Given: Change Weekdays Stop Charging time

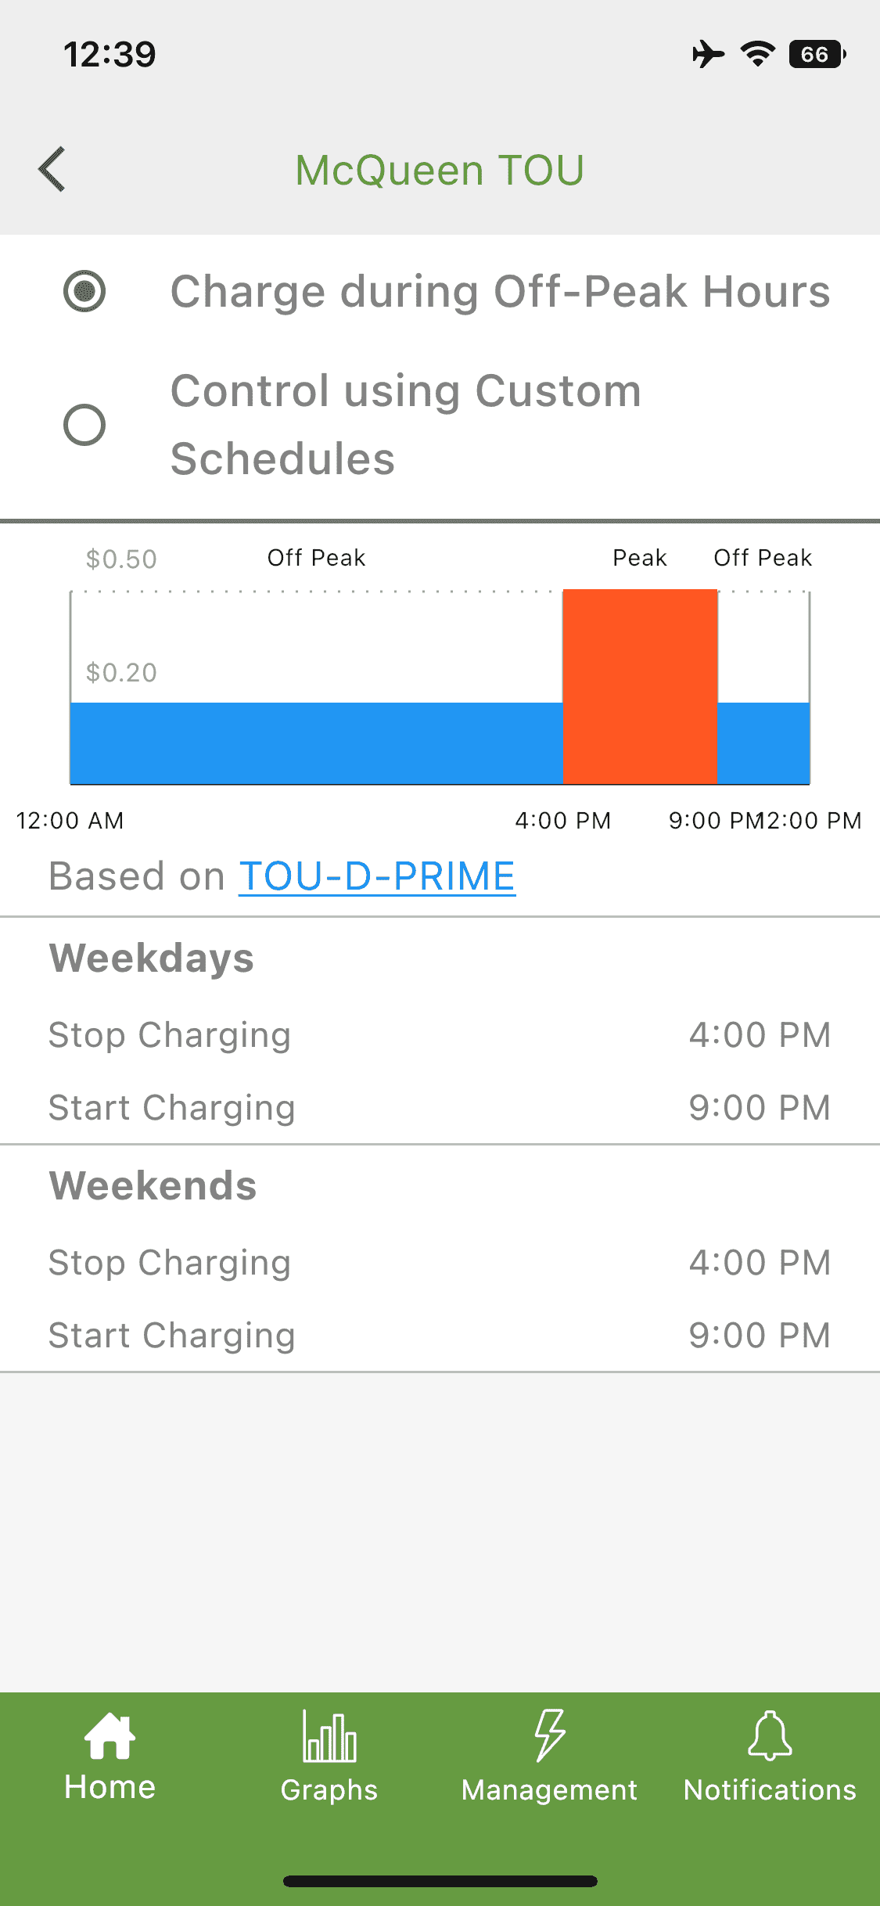Looking at the screenshot, I should tap(759, 1035).
